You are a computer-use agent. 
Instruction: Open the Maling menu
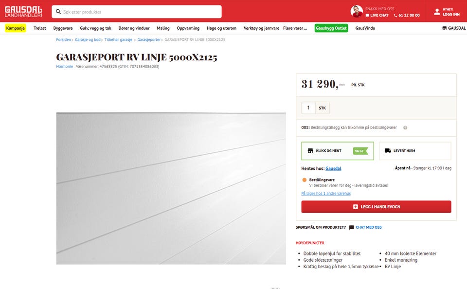(x=163, y=28)
